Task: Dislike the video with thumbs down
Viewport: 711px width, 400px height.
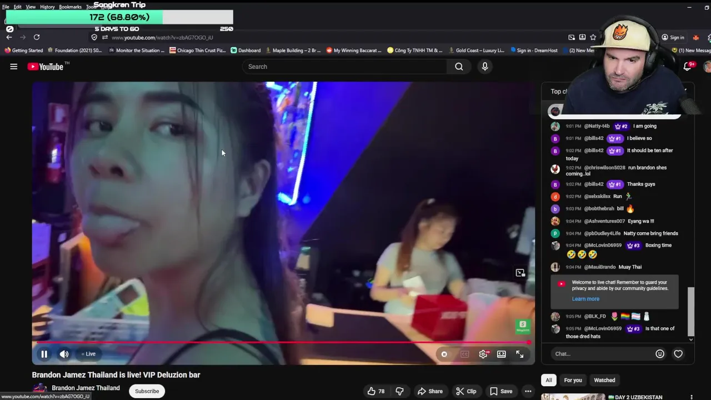Action: point(399,391)
